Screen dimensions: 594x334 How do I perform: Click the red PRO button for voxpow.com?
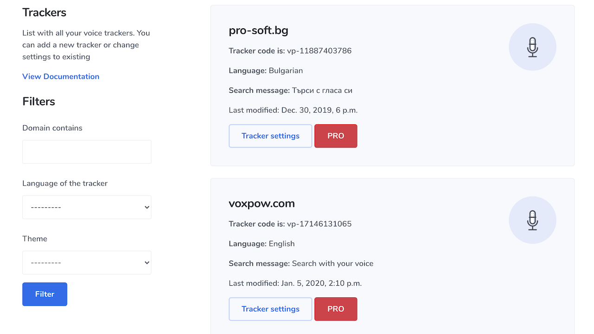(336, 309)
